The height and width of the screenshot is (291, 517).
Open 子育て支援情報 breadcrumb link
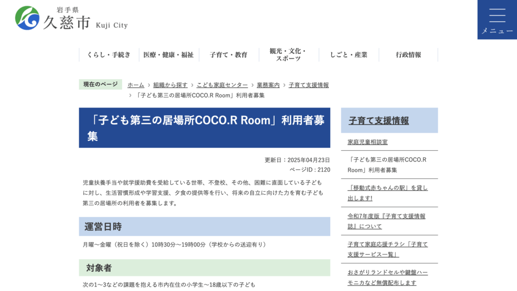click(308, 85)
